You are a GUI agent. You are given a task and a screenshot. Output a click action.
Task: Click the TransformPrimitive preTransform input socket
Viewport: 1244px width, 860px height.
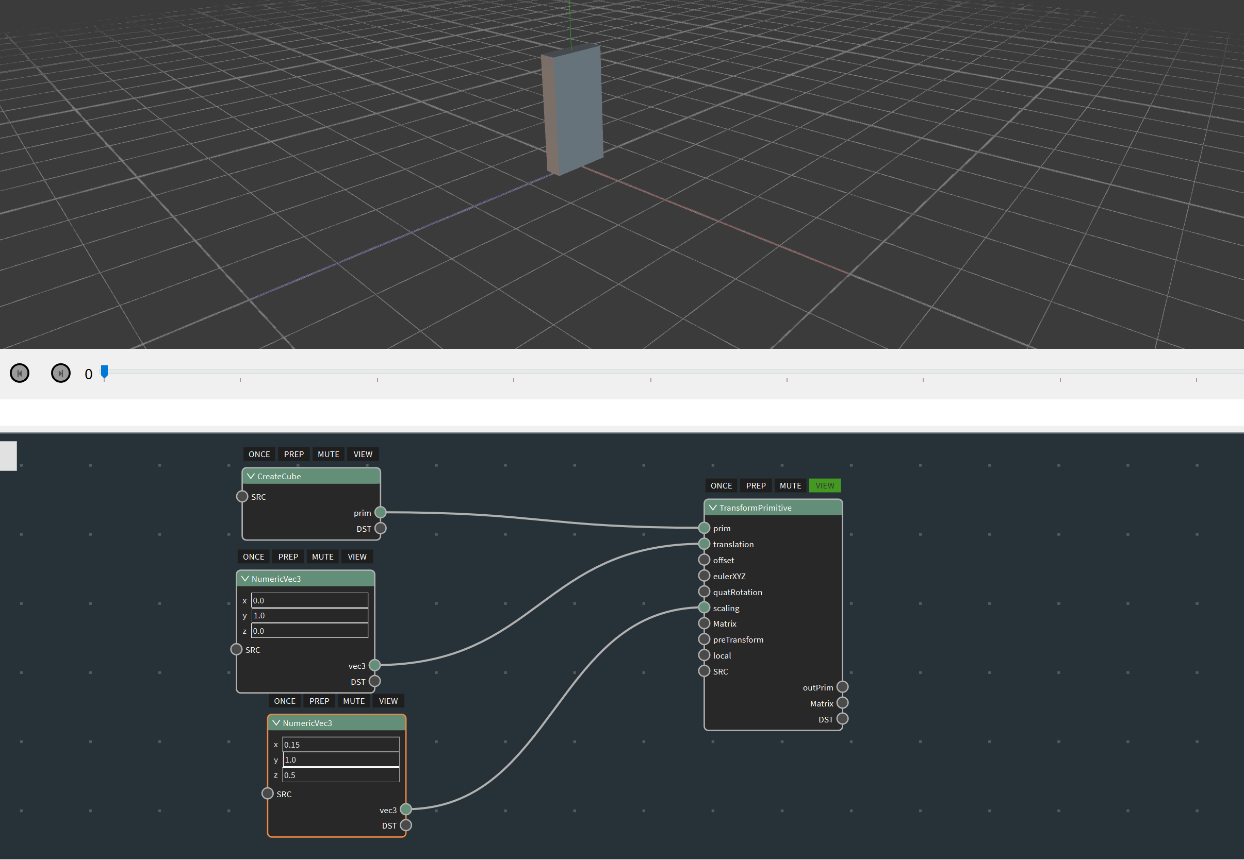pyautogui.click(x=704, y=639)
